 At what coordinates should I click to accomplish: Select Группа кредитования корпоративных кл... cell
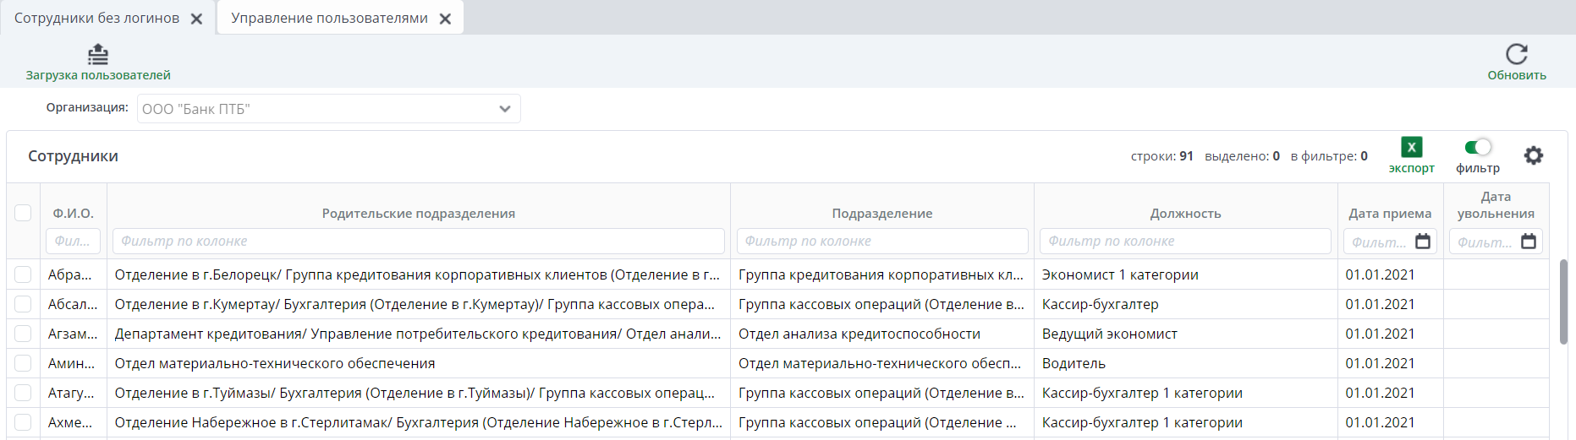882,274
